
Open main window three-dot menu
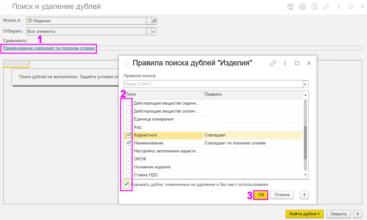pyautogui.click(x=339, y=7)
